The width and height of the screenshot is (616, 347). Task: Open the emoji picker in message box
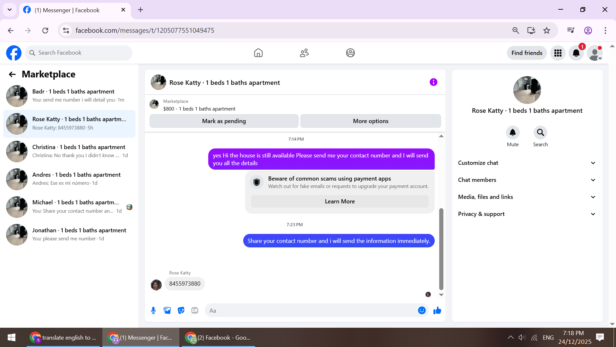[x=422, y=310]
